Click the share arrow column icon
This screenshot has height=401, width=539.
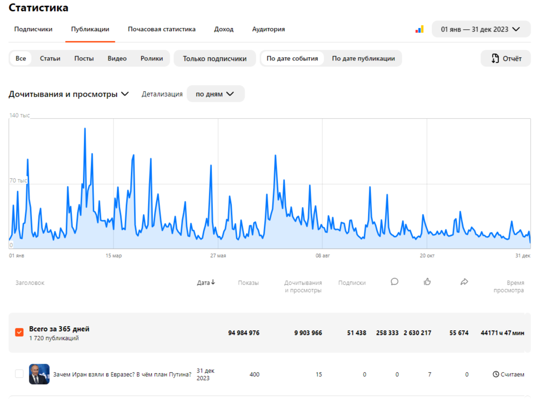tap(465, 282)
